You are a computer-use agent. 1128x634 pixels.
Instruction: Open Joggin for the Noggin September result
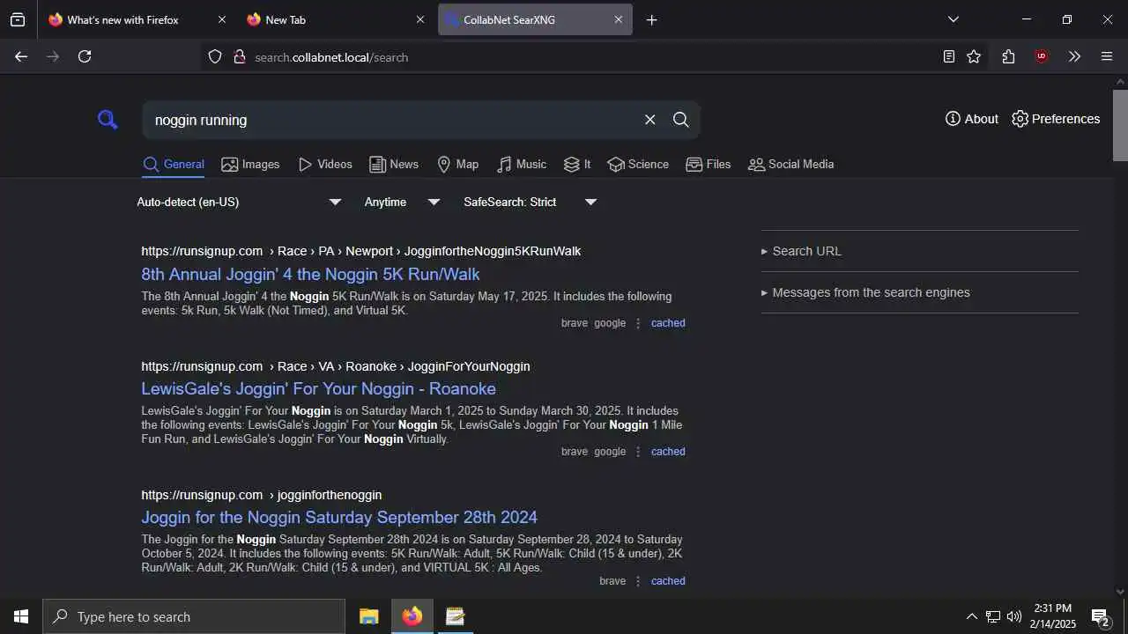pyautogui.click(x=339, y=518)
